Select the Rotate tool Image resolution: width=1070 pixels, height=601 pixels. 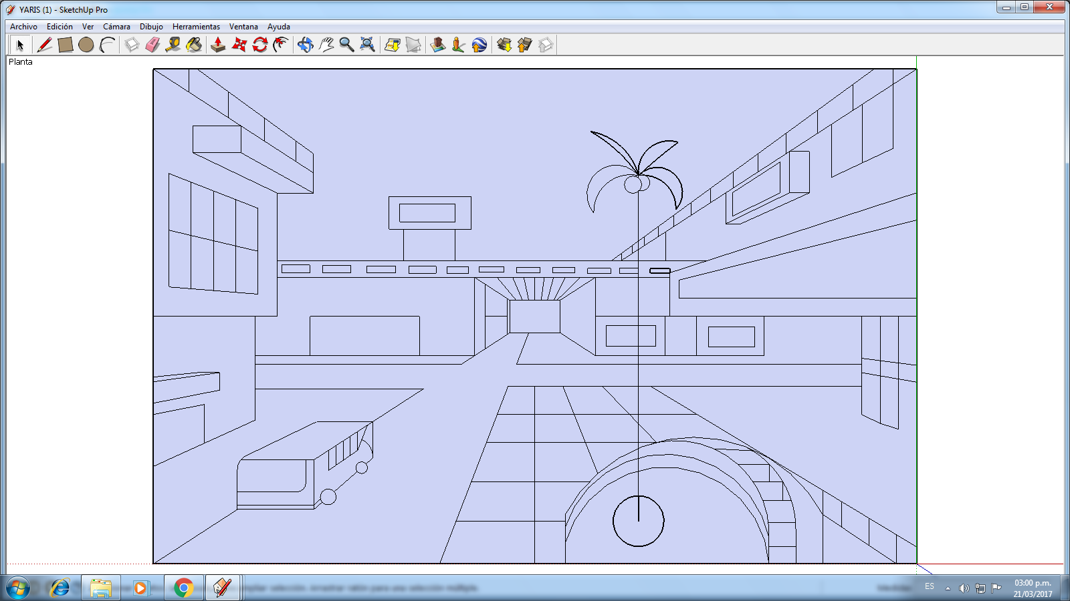coord(260,45)
